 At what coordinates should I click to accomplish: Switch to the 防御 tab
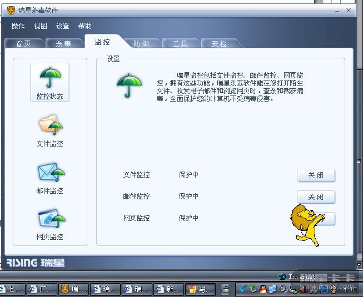point(141,43)
